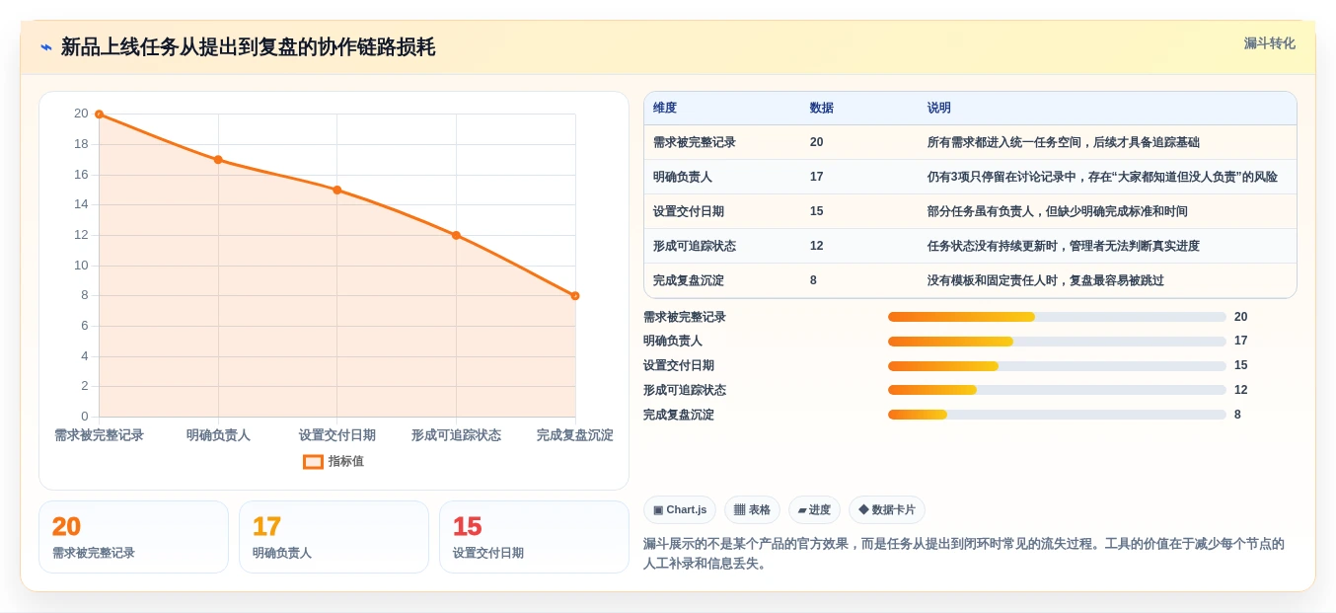Screen dimensions: 1336x613
Task: Click the progress bar for 需求被完整记录
Action: 1057,317
